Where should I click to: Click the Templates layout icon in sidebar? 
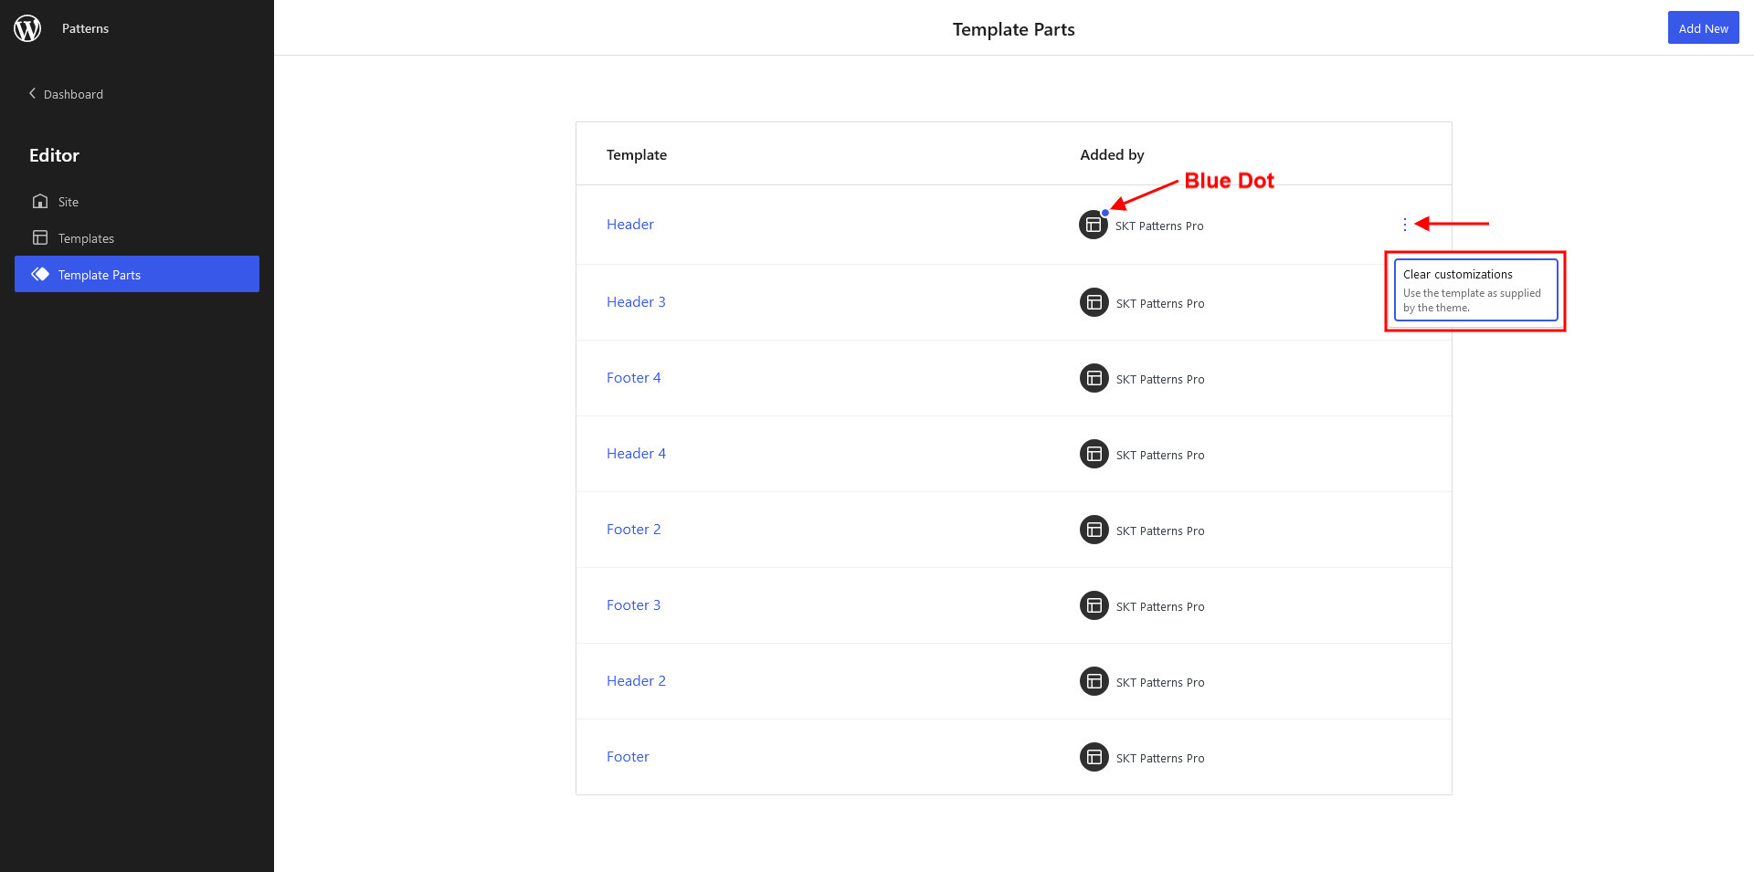(40, 237)
